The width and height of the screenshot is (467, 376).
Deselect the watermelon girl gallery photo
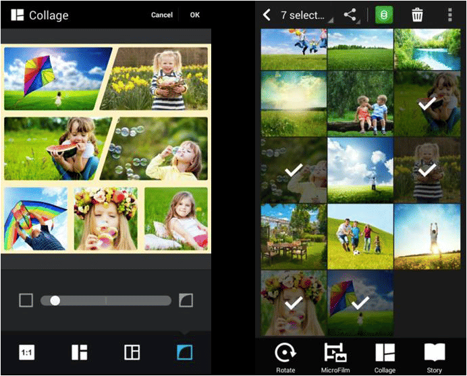point(427,104)
